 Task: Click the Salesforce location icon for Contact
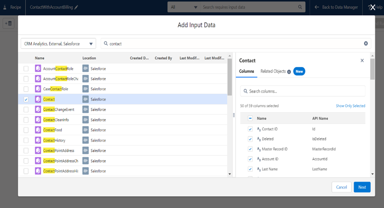click(x=85, y=99)
